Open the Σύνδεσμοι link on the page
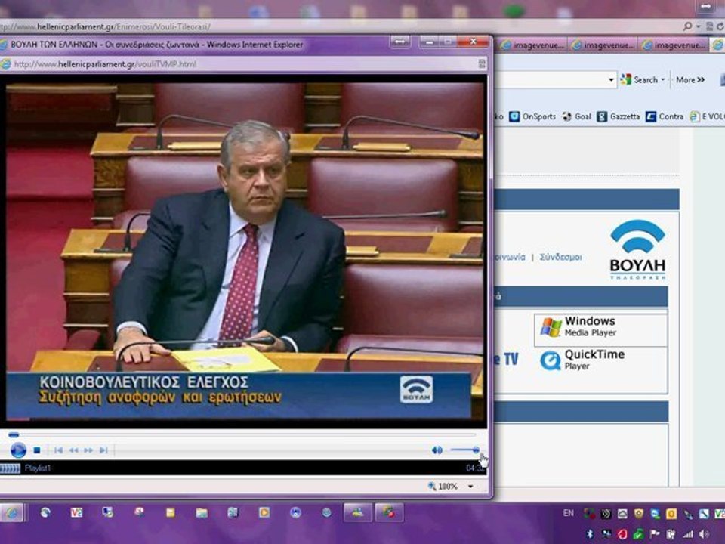Viewport: 725px width, 544px height. (560, 257)
